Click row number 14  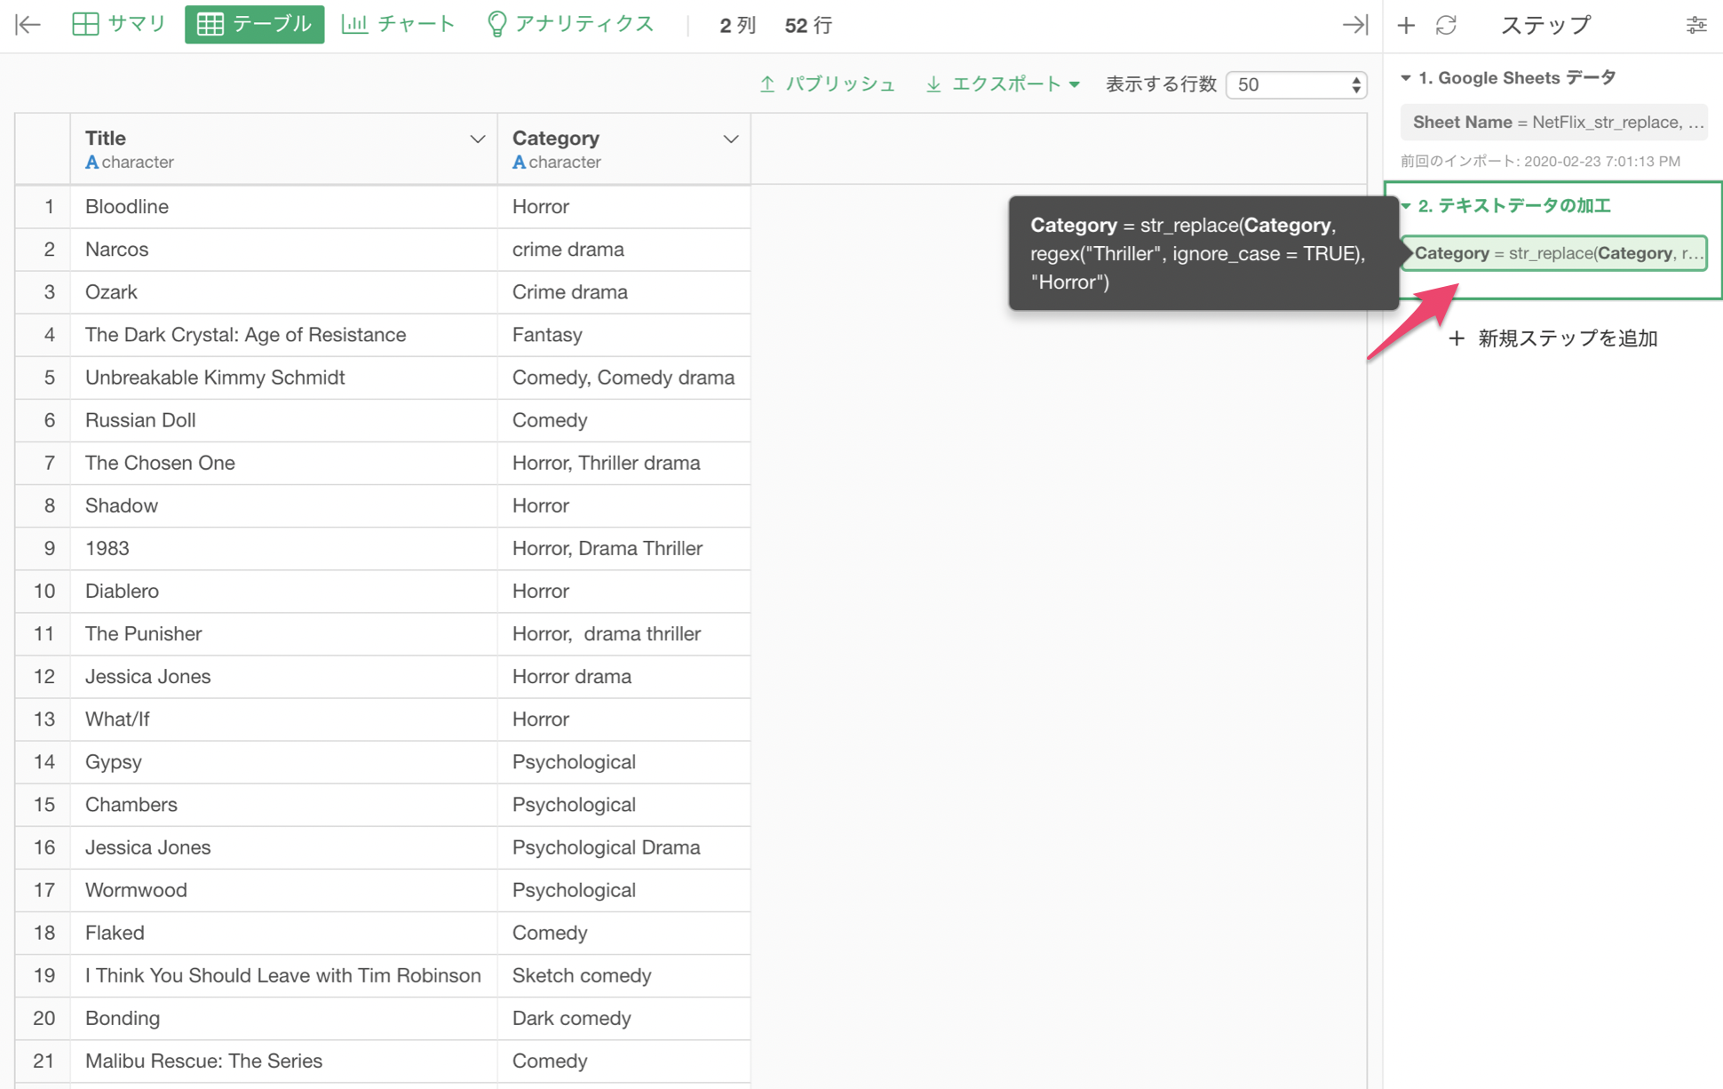[44, 762]
